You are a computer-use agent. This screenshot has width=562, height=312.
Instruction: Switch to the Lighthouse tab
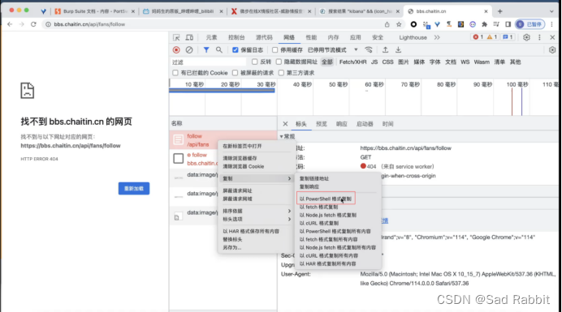pyautogui.click(x=413, y=37)
